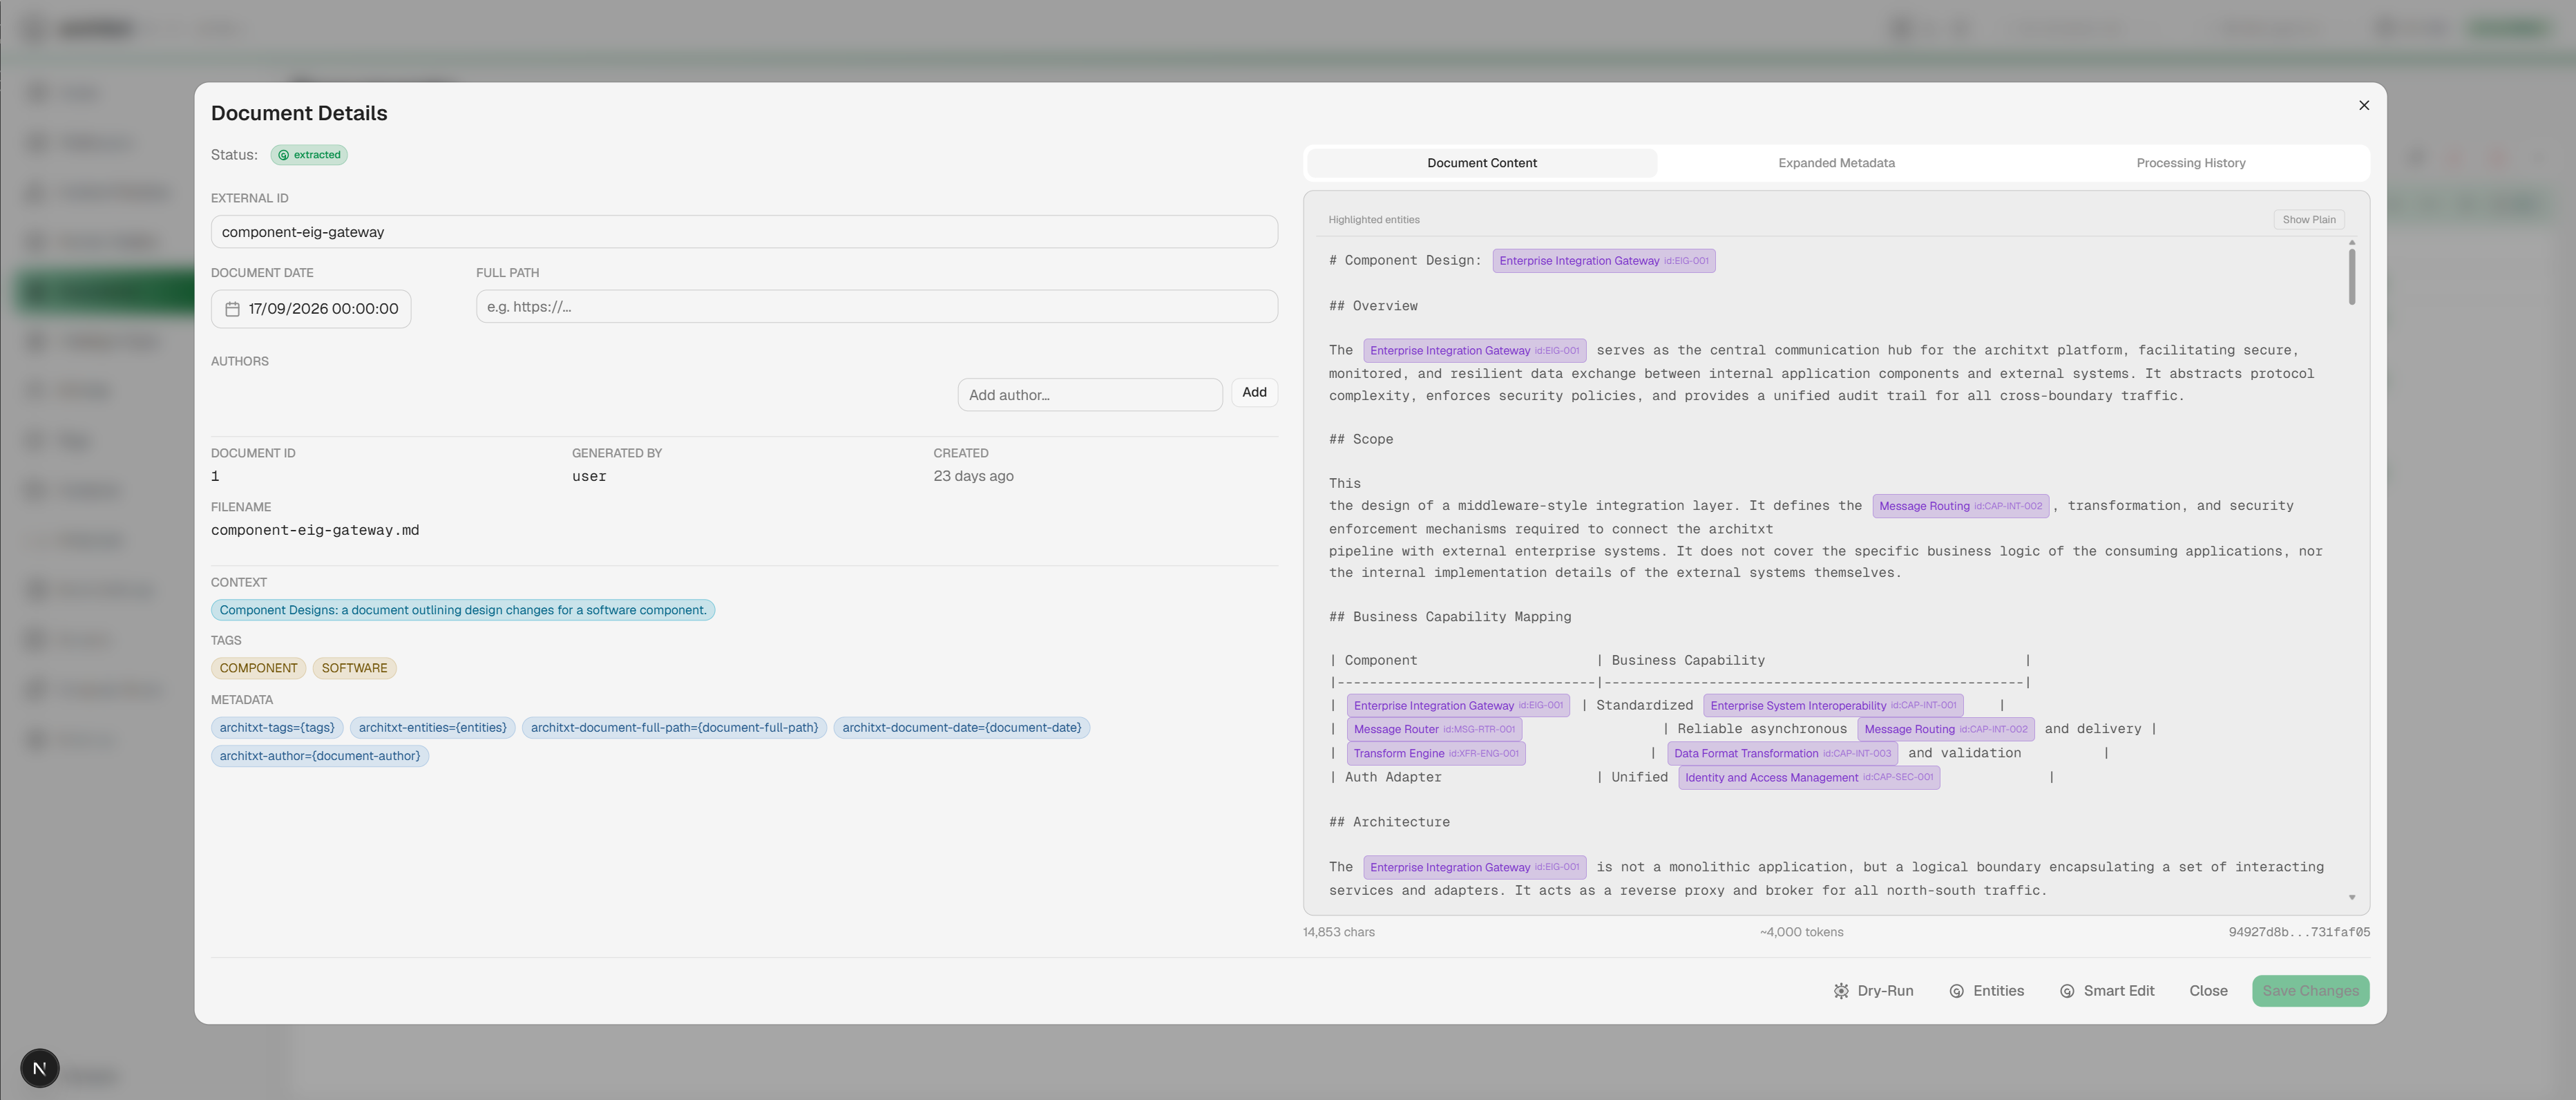
Task: Click the Close button
Action: click(x=2208, y=991)
